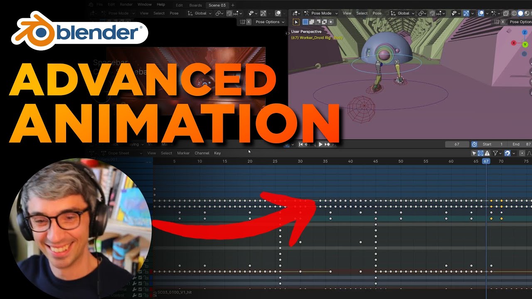
Task: Open Global orientation dropdown in right viewport
Action: pos(403,13)
